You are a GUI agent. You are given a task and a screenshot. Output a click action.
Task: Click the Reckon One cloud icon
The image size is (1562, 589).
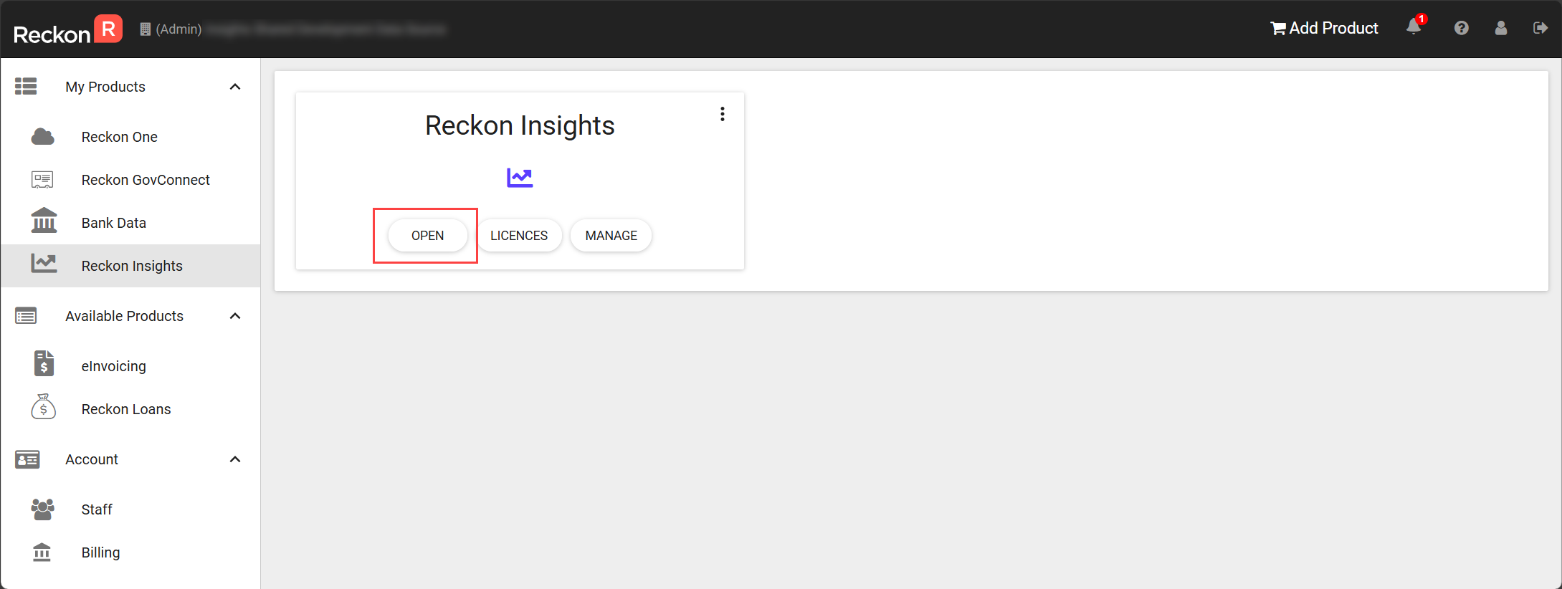(43, 137)
